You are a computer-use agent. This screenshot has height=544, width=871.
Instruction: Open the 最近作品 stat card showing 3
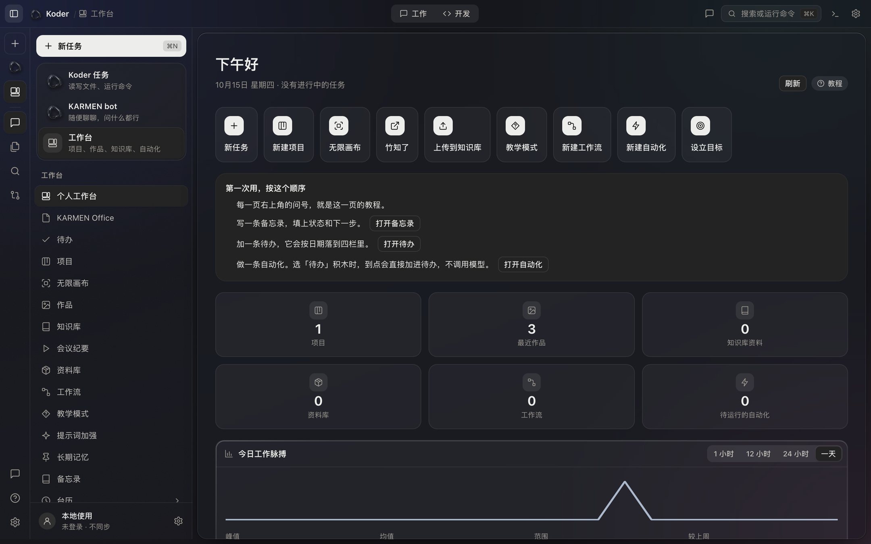click(x=531, y=324)
